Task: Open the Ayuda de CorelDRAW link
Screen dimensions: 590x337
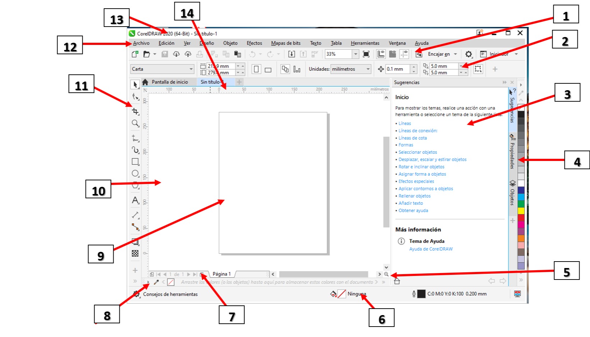Action: (x=431, y=249)
